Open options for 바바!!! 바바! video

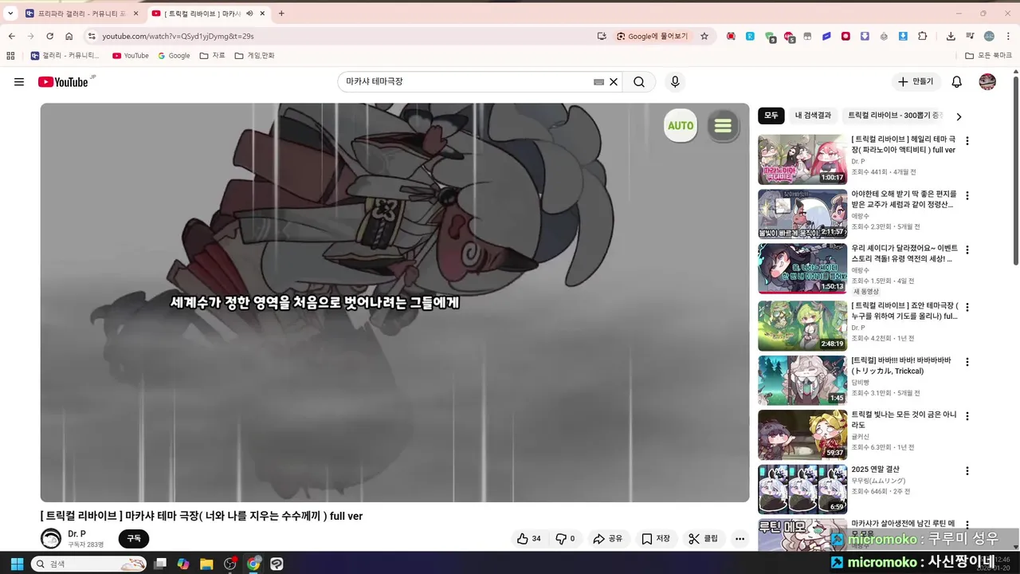(x=967, y=362)
